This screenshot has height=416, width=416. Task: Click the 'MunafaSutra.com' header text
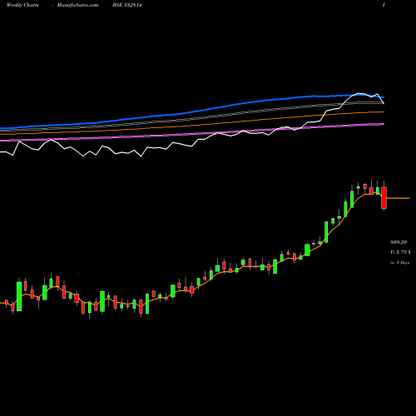77,5
